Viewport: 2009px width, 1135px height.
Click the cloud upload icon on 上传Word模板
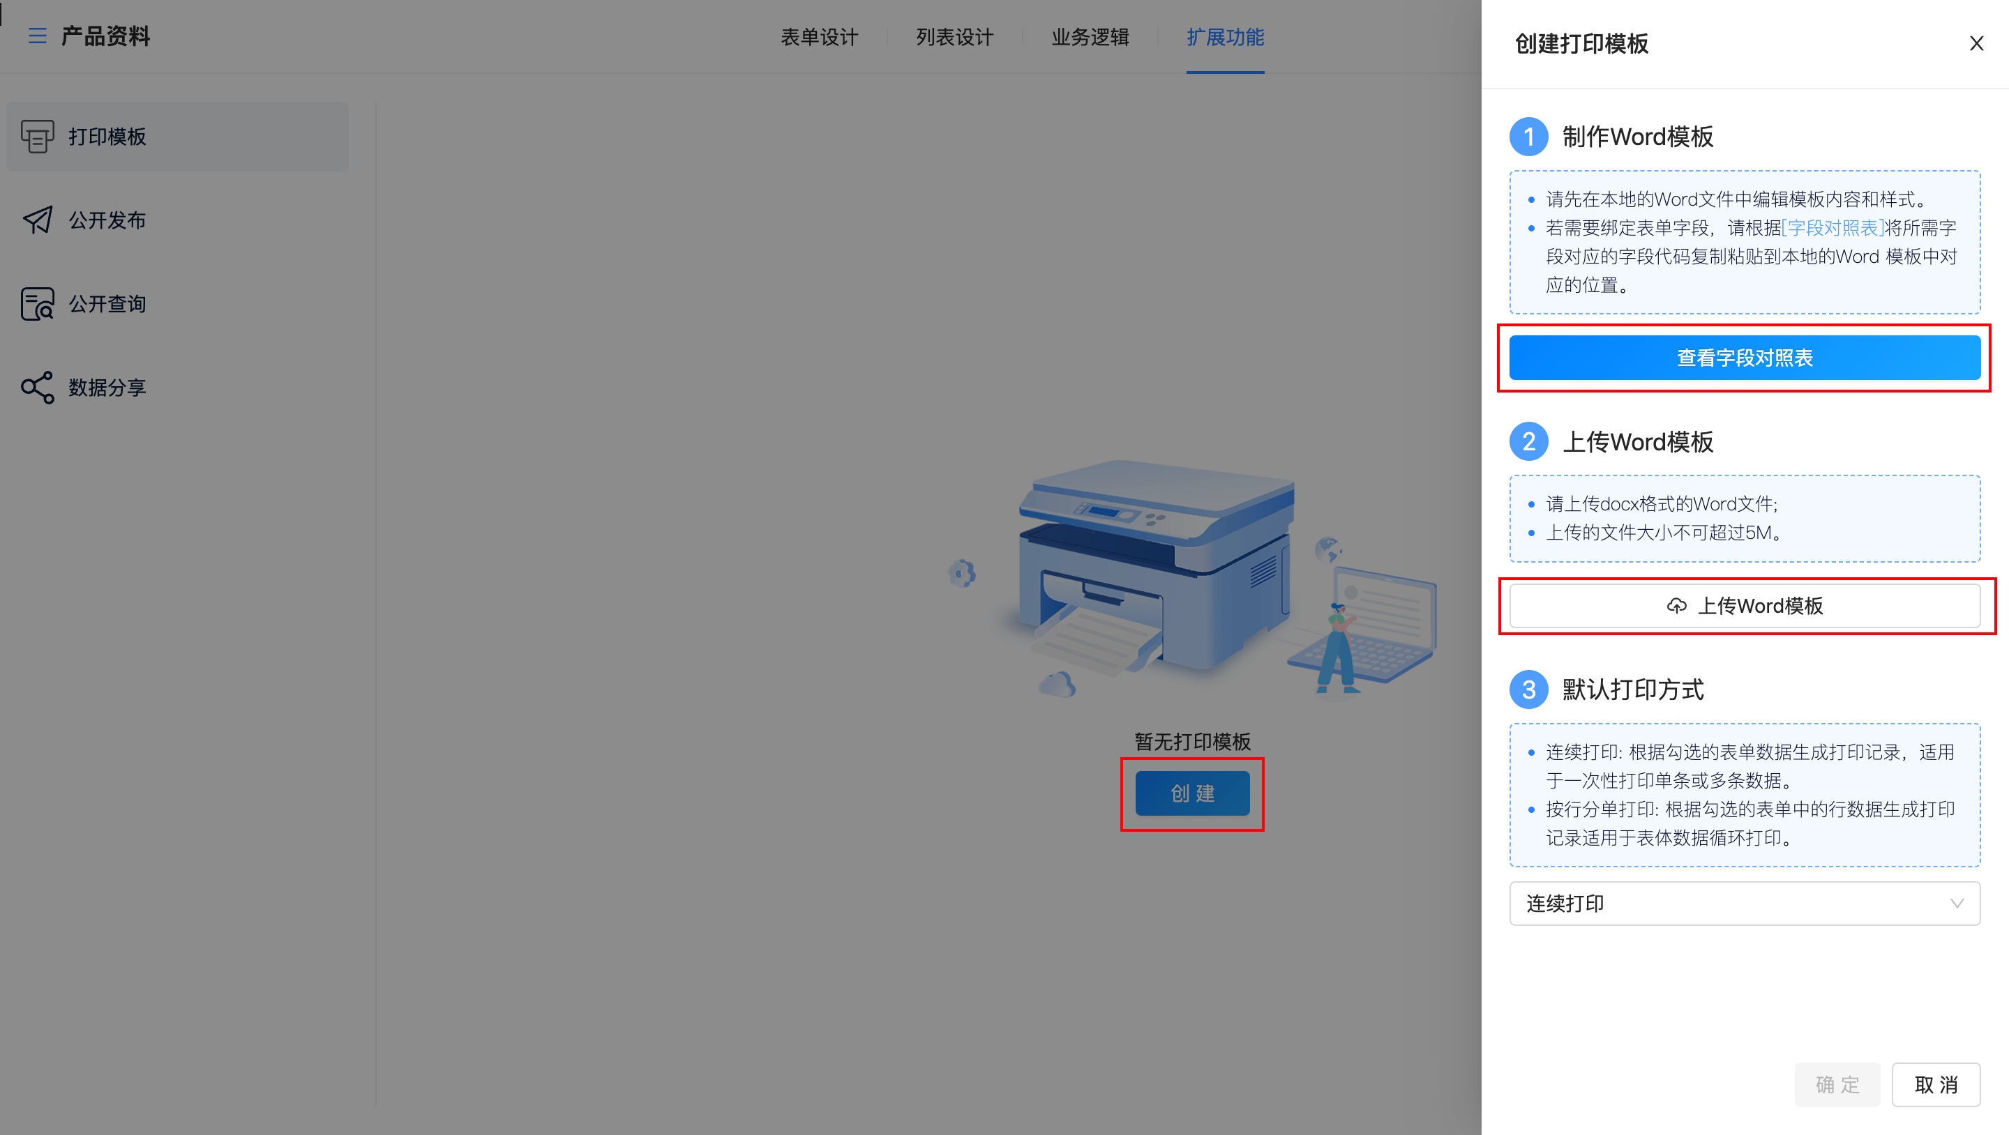pyautogui.click(x=1676, y=606)
